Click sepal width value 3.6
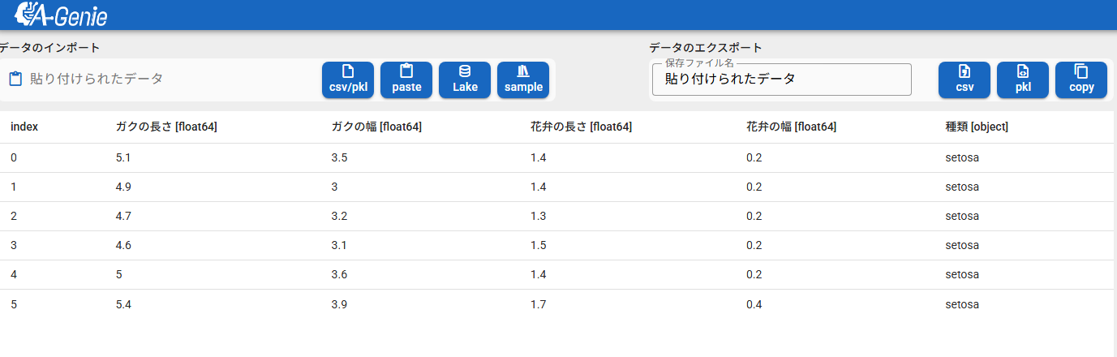The image size is (1117, 357). [x=339, y=274]
